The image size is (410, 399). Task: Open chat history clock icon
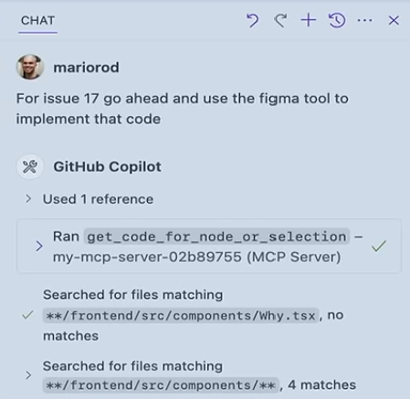337,20
